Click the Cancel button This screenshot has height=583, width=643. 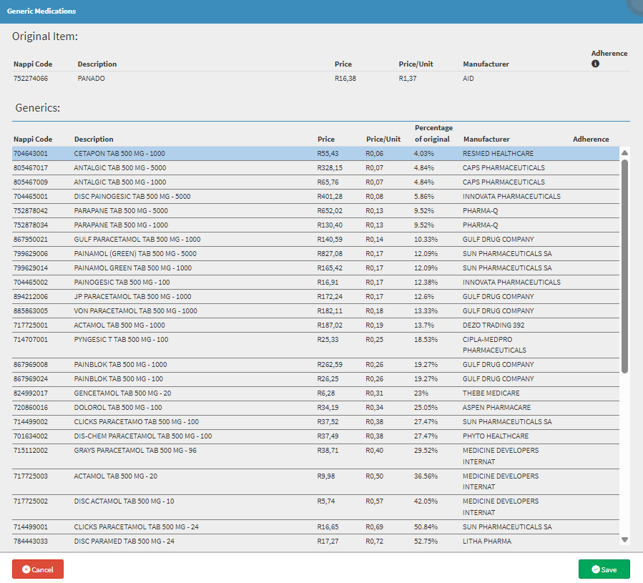pos(38,569)
